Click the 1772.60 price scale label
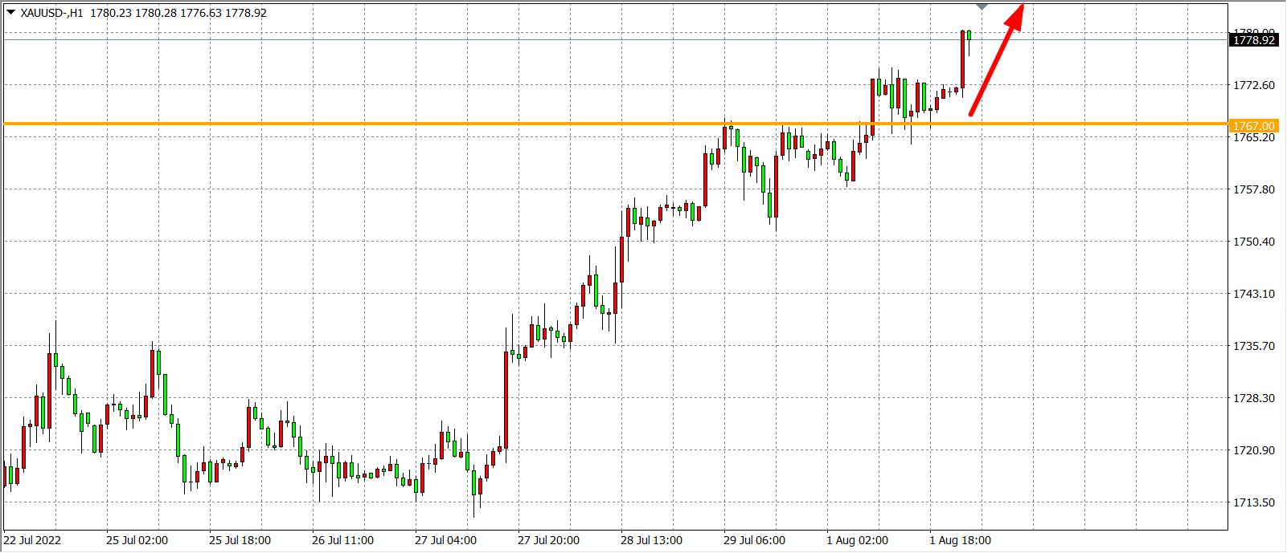The width and height of the screenshot is (1287, 553). point(1253,85)
